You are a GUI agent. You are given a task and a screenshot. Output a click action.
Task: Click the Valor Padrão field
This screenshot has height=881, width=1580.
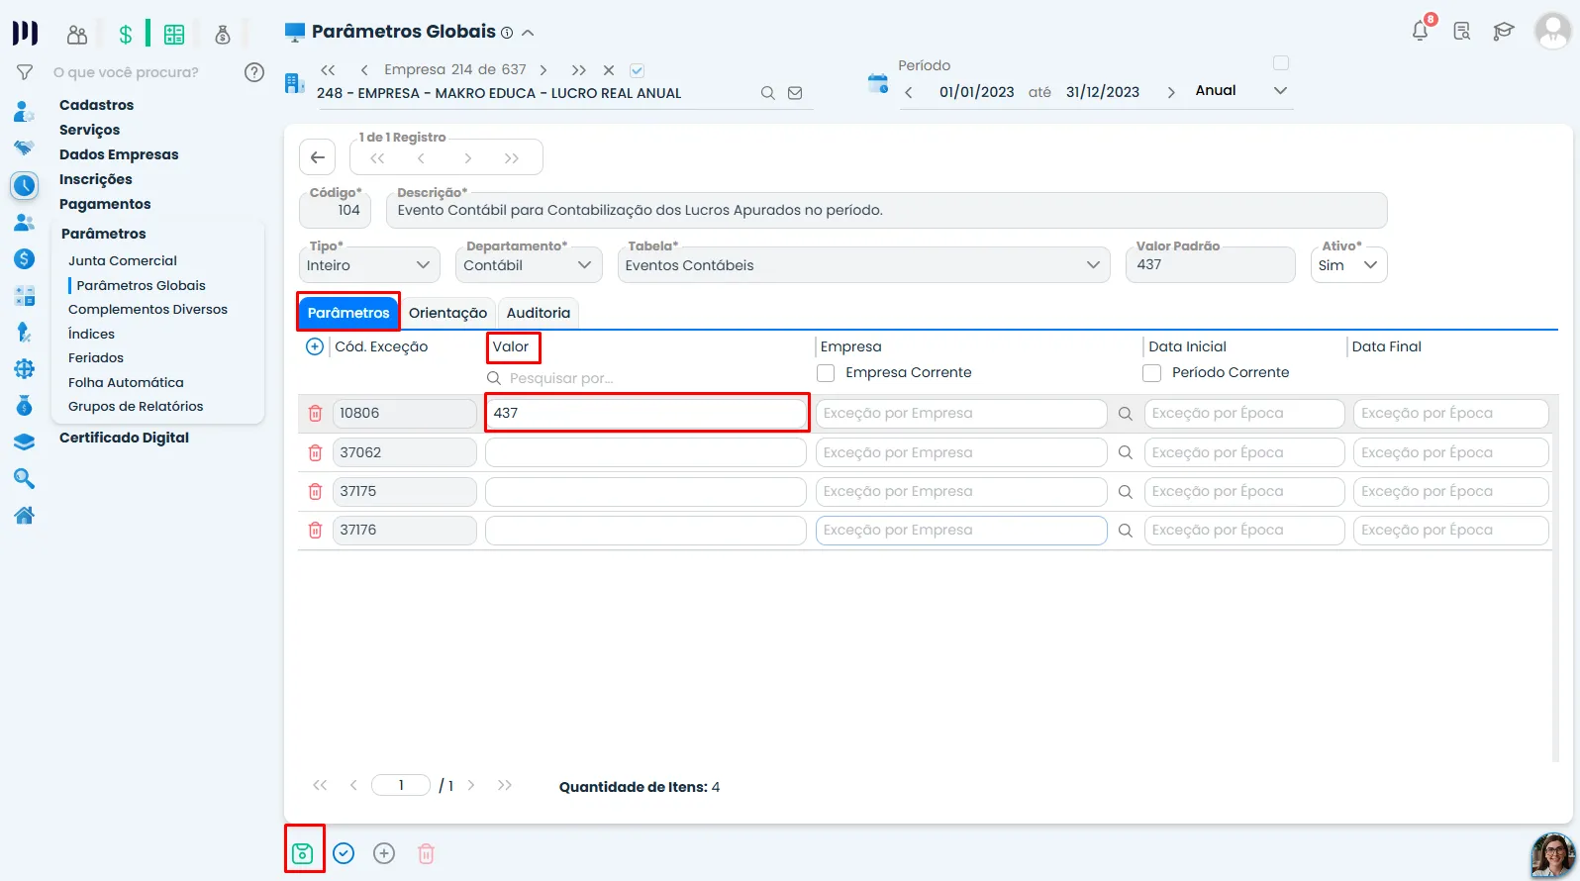[x=1210, y=264]
